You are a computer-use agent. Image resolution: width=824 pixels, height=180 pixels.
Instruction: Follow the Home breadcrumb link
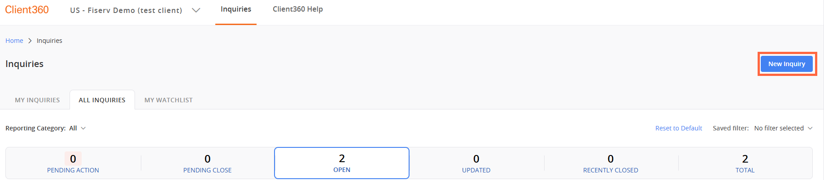(x=14, y=41)
